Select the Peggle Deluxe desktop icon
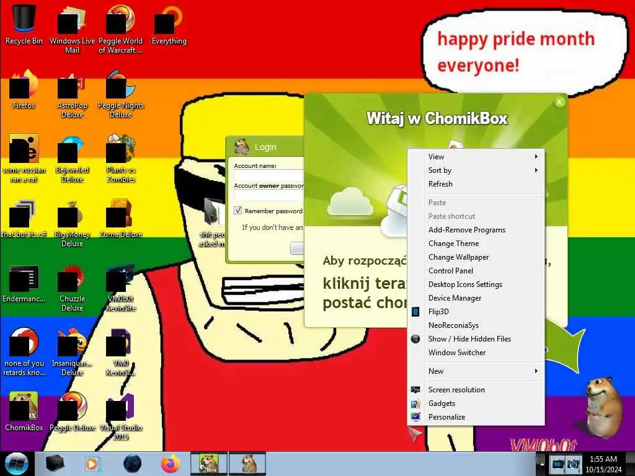This screenshot has width=635, height=476. coord(72,412)
